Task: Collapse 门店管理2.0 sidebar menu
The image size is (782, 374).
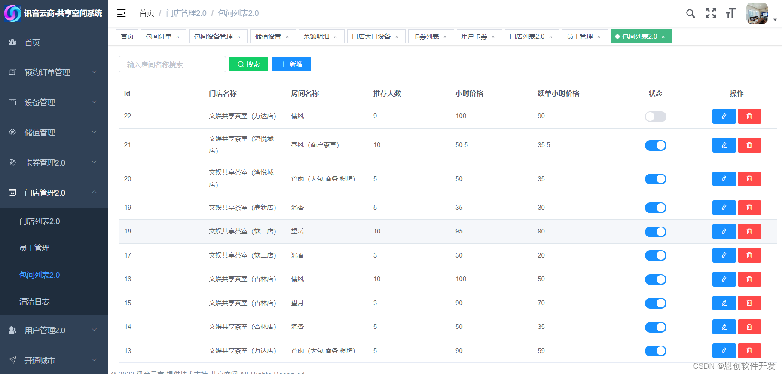Action: click(54, 193)
